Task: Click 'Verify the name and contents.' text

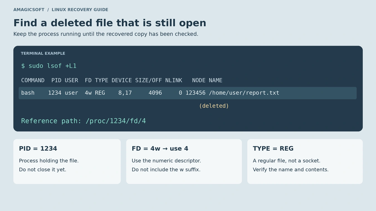Action: (291, 170)
